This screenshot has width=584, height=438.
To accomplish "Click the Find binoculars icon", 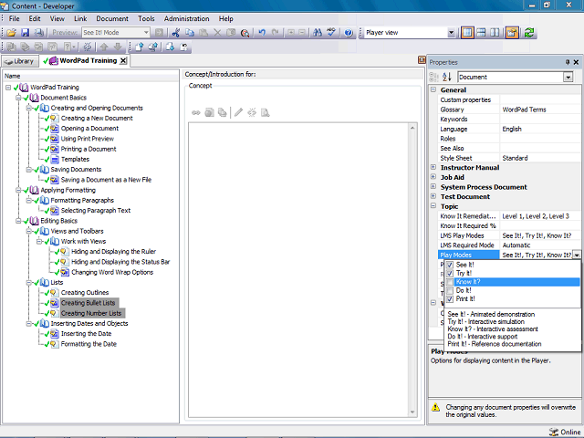I will click(x=318, y=33).
